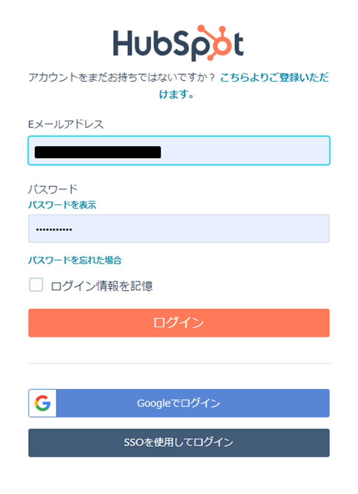Open the こちらよりご登録いただ registration link

[x=275, y=78]
